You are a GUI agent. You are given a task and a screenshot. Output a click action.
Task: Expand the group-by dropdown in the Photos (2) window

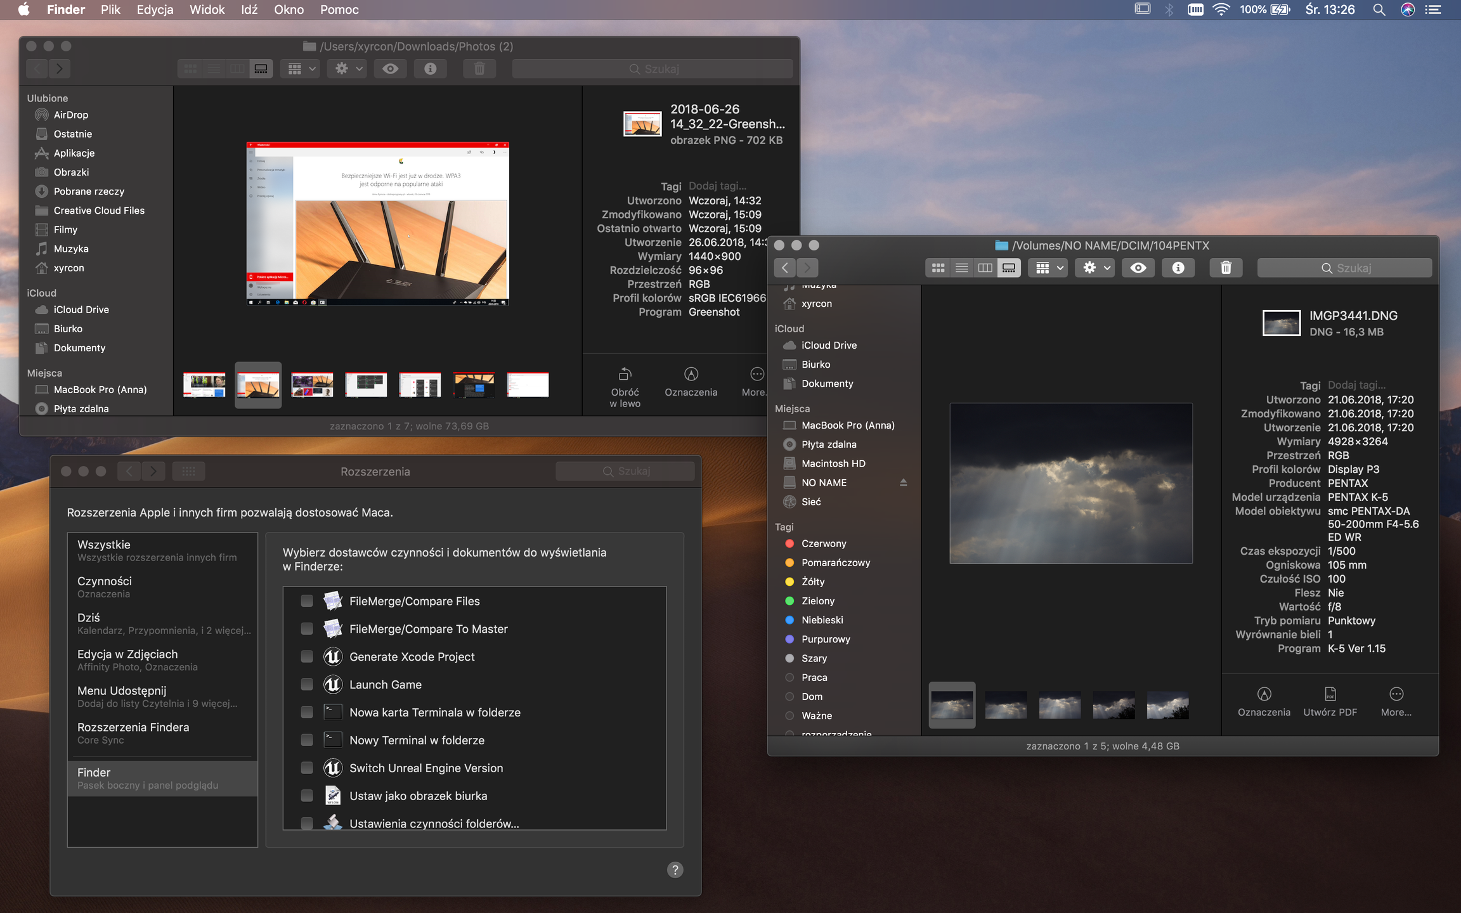302,68
